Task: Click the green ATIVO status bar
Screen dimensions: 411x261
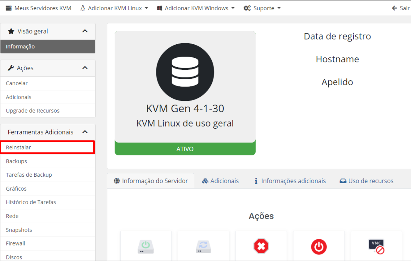Action: pos(185,149)
